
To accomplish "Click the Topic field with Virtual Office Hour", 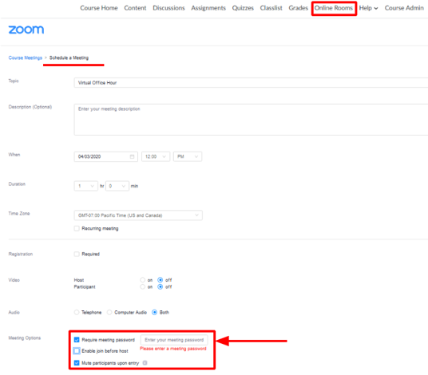I will click(x=251, y=83).
